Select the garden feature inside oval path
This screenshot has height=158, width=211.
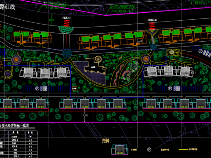click(131, 71)
